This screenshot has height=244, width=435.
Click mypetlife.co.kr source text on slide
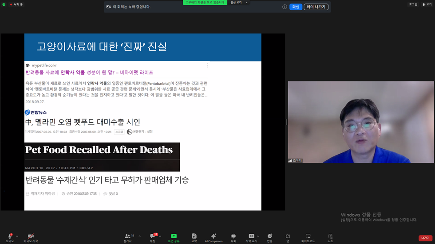[x=44, y=65]
